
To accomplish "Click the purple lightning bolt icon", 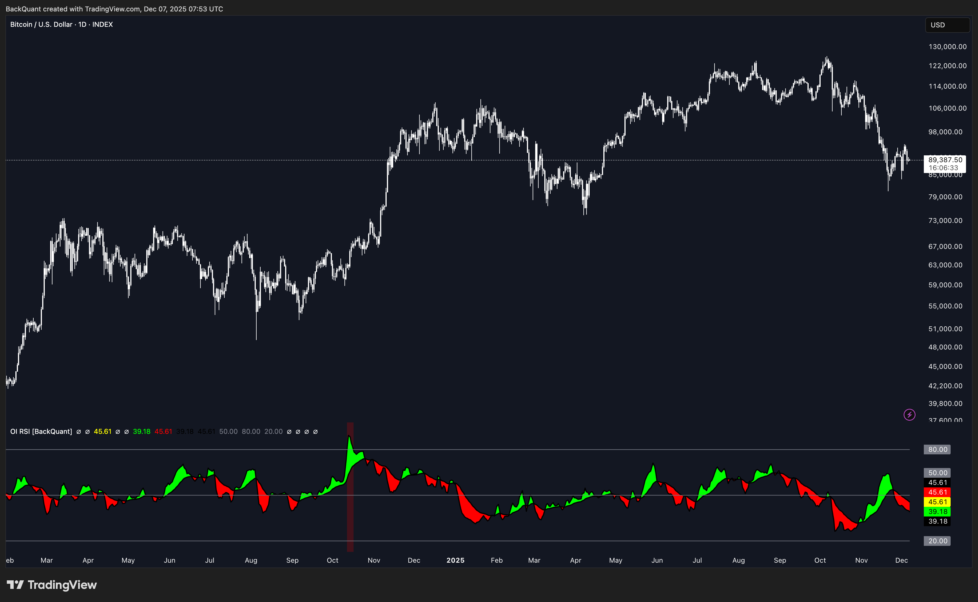I will coord(910,415).
